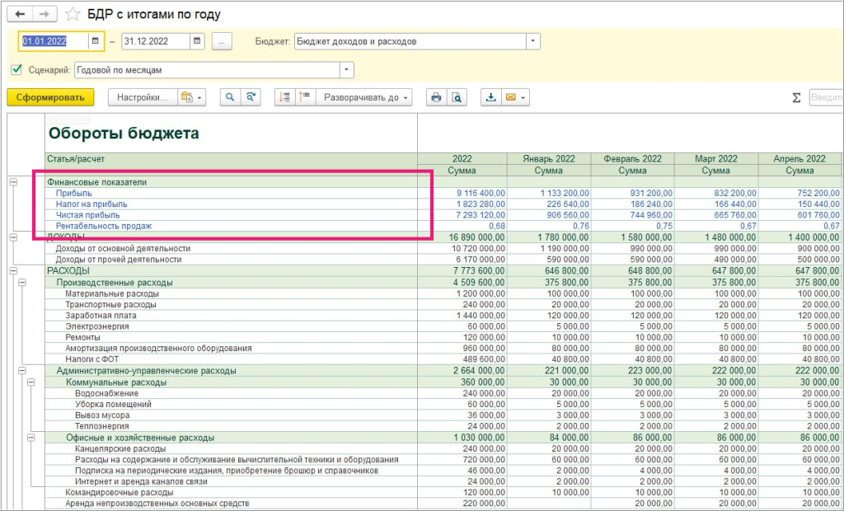The image size is (844, 511).
Task: Click the sum (Σ) icon
Action: [796, 97]
